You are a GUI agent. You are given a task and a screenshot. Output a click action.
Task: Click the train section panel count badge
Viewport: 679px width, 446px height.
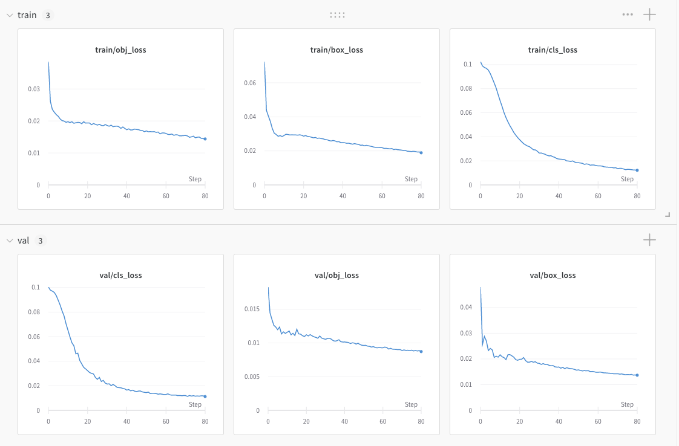(48, 15)
